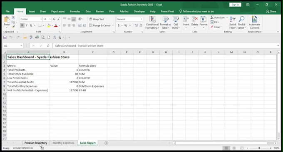Image resolution: width=283 pixels, height=152 pixels.
Task: Set Align Left on the cell
Action: [65, 25]
